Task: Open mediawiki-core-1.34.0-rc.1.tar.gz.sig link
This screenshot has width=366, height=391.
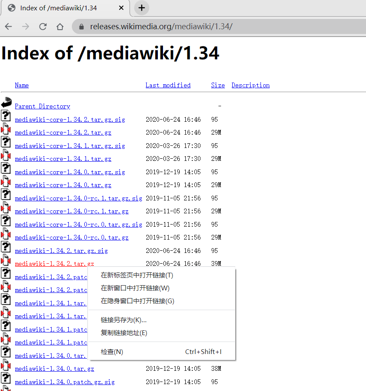Action: [x=79, y=198]
